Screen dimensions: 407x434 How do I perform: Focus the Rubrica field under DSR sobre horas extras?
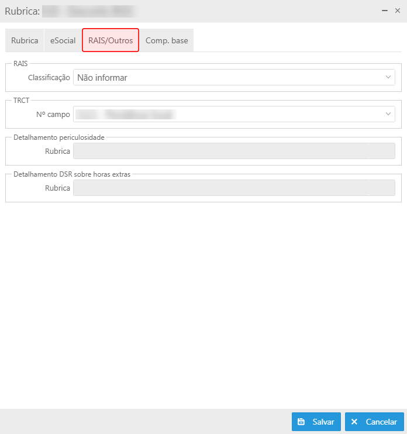click(234, 188)
